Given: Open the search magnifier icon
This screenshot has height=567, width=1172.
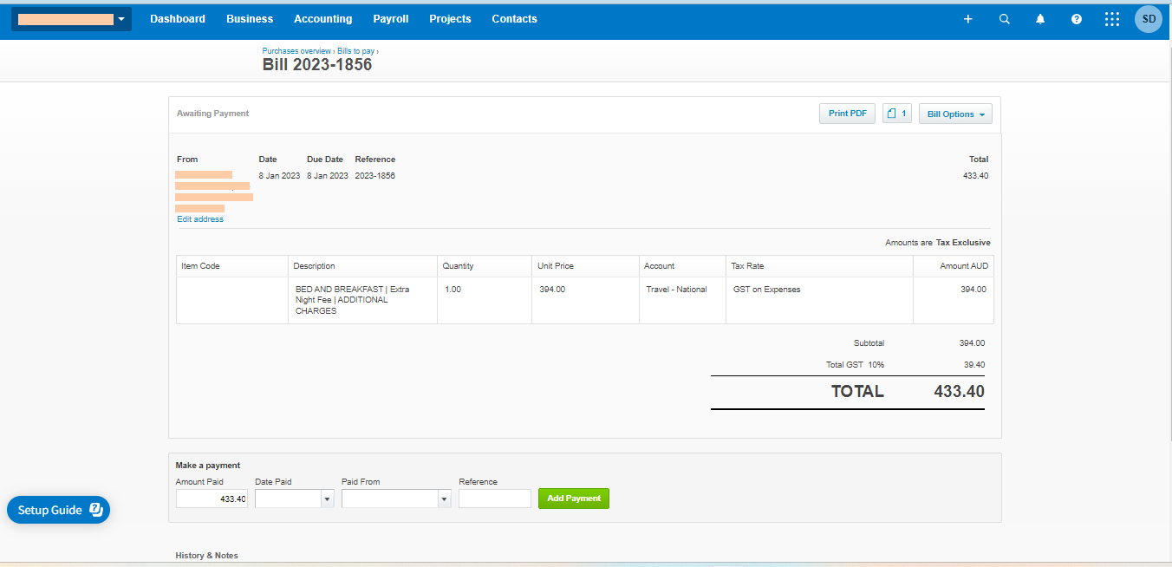Looking at the screenshot, I should (1005, 19).
